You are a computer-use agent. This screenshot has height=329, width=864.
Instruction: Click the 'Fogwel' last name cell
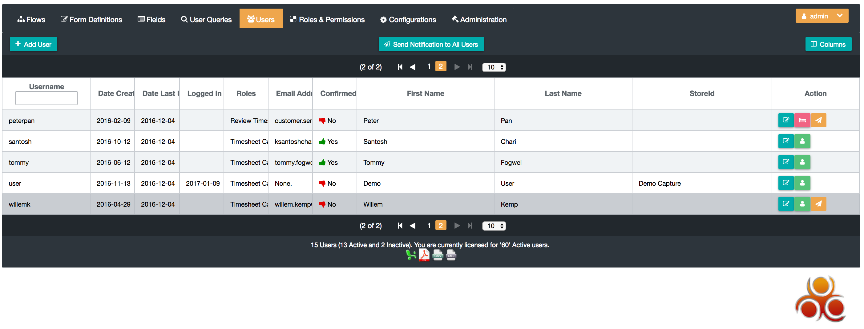tap(563, 162)
